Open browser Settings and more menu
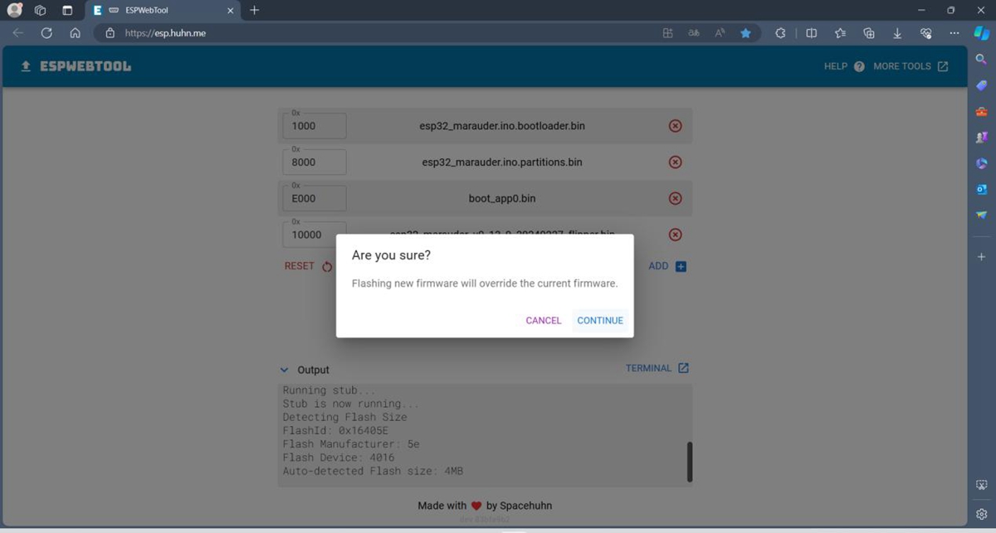Viewport: 996px width, 533px height. (x=954, y=33)
